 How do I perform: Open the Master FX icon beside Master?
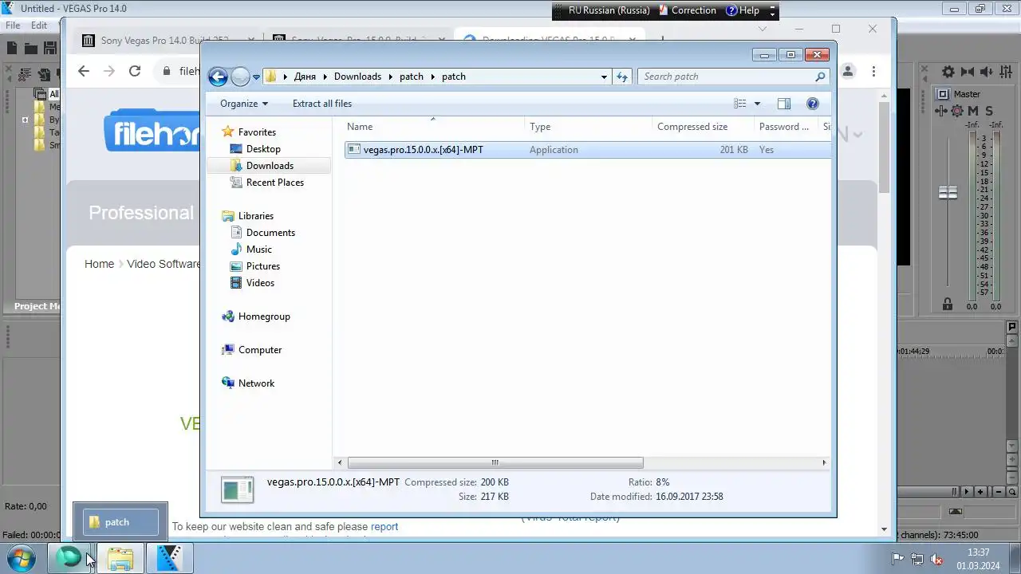point(943,94)
